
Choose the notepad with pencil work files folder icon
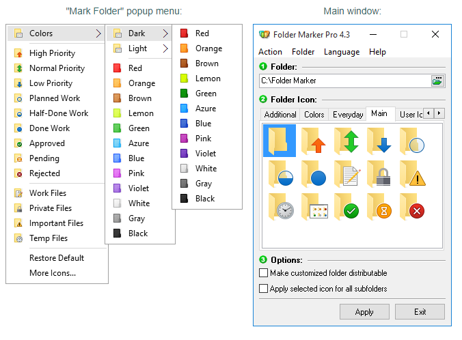(346, 173)
